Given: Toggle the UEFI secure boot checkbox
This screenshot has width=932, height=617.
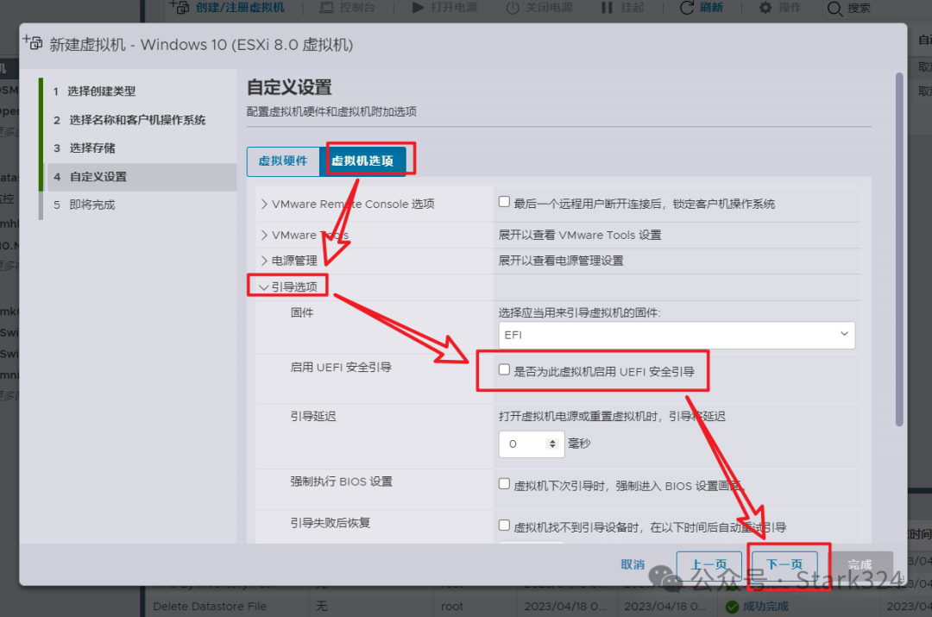Looking at the screenshot, I should pyautogui.click(x=504, y=369).
